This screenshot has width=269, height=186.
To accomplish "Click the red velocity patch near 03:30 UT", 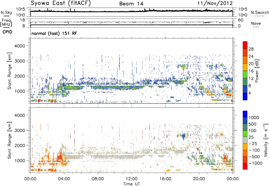I will click(x=60, y=157).
